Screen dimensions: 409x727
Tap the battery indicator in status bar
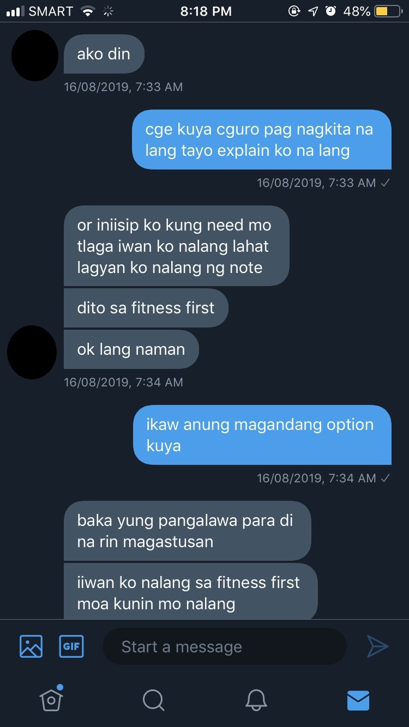(x=388, y=11)
